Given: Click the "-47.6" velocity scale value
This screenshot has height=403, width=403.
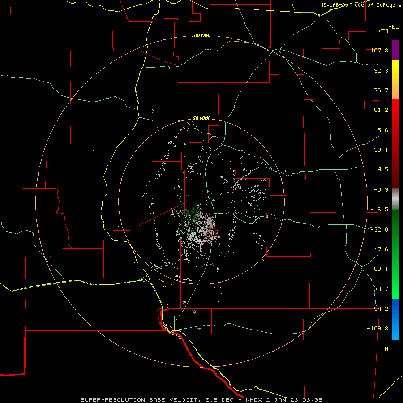Looking at the screenshot, I should pos(379,249).
